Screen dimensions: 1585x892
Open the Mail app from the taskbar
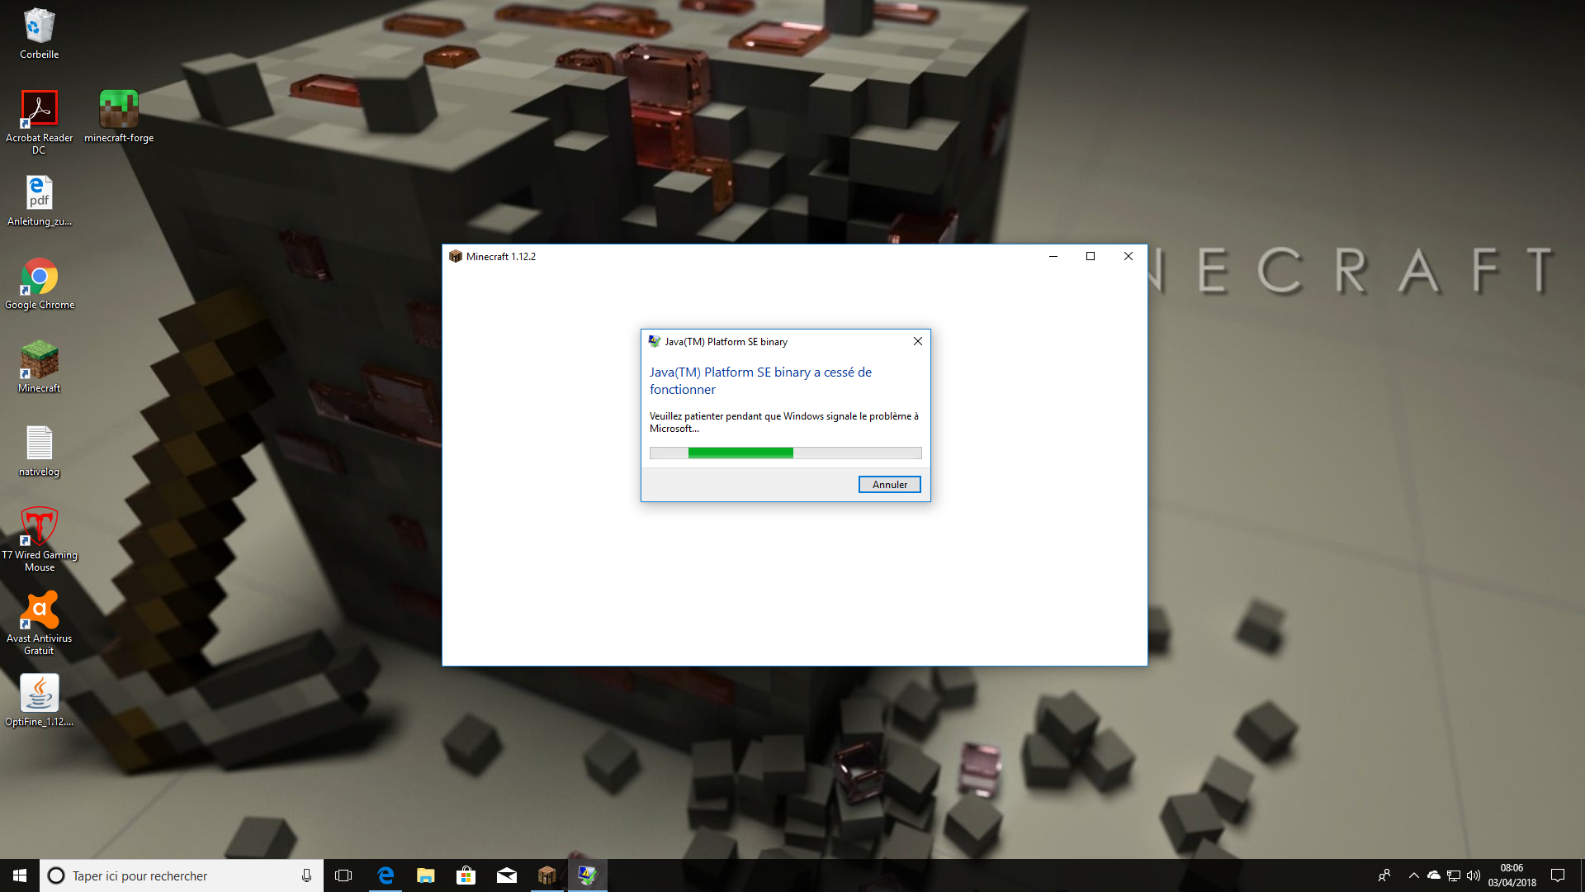tap(506, 875)
